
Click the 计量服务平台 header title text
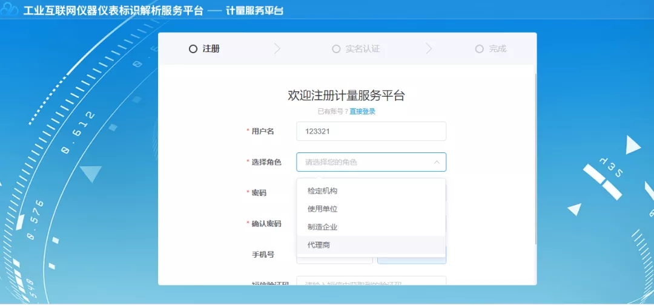click(254, 11)
